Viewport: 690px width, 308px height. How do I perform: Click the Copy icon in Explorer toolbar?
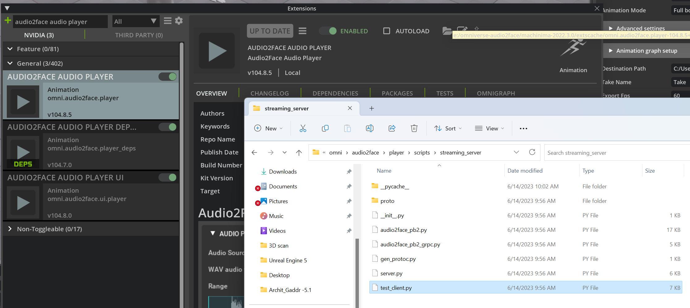click(325, 128)
